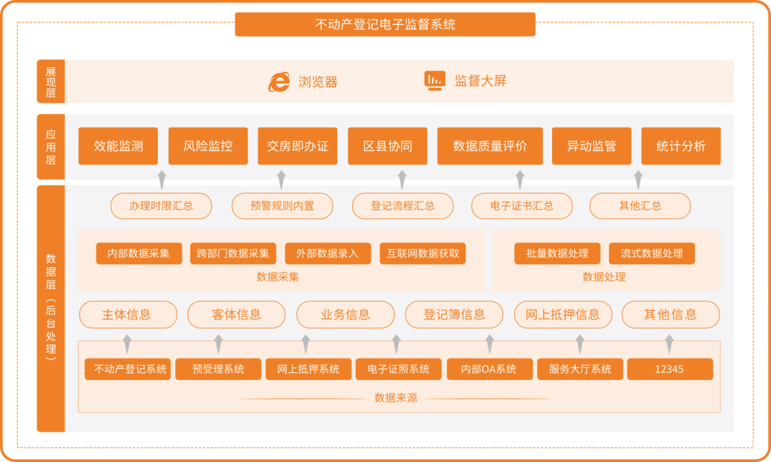The image size is (771, 462).
Task: Click the 浏览器 text label
Action: [x=318, y=82]
